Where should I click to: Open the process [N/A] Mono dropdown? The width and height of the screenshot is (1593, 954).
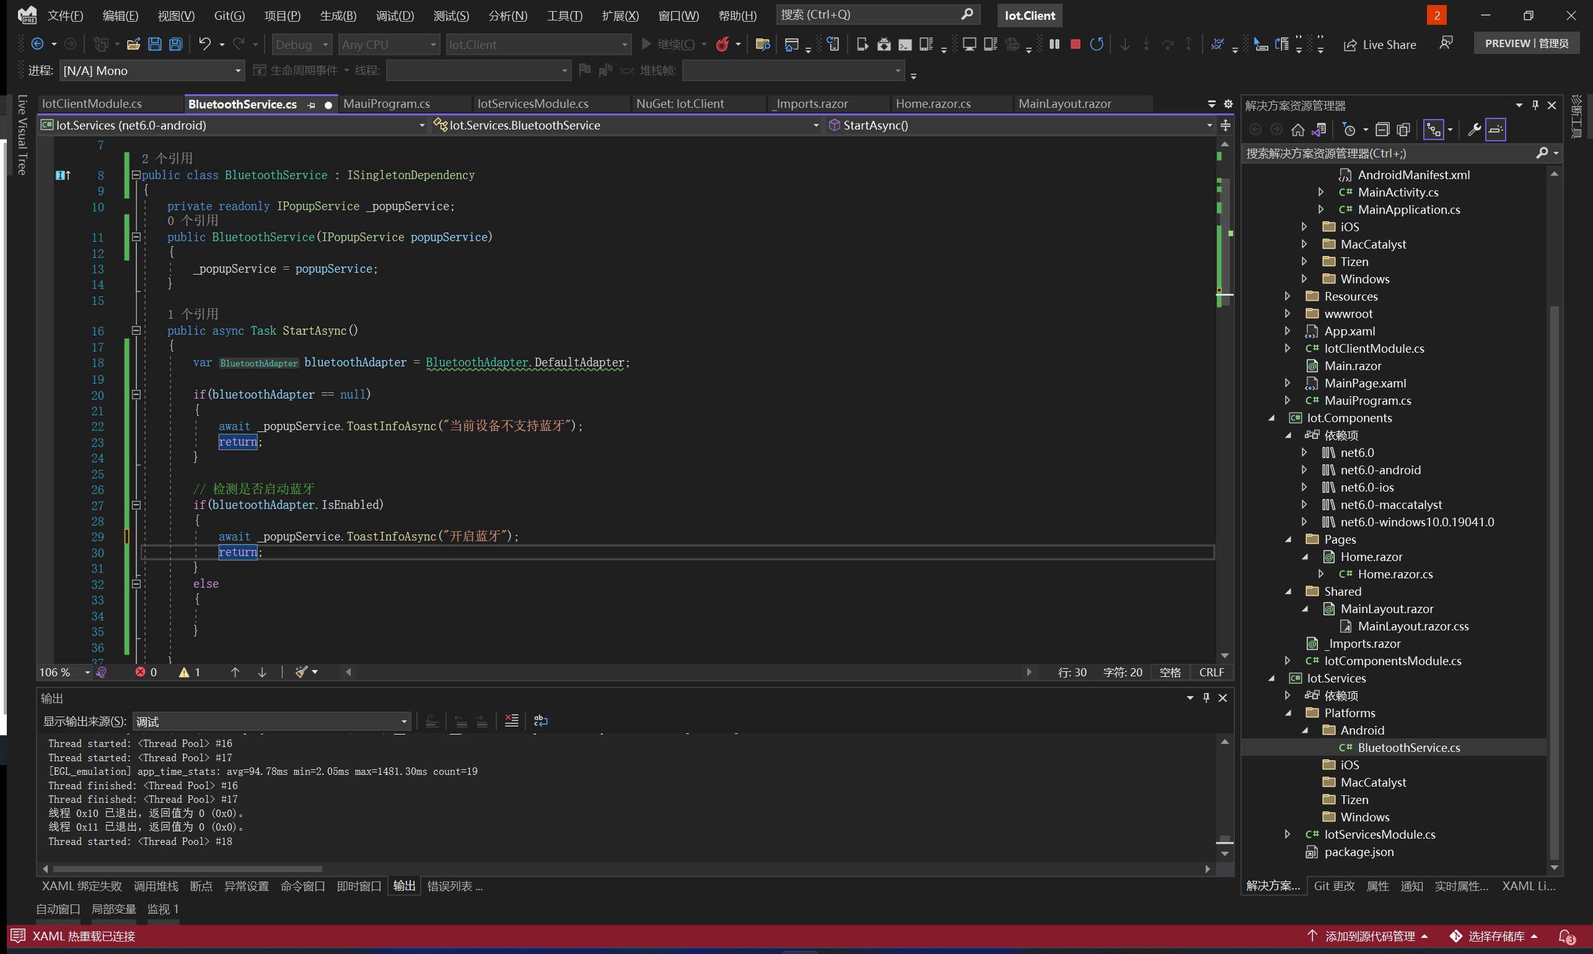(238, 71)
